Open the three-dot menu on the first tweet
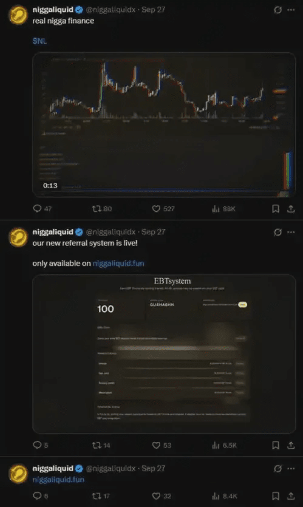This screenshot has width=303, height=507. pyautogui.click(x=291, y=10)
